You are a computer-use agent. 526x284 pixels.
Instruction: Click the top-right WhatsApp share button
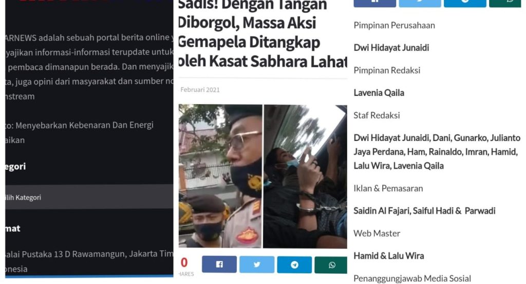tap(505, 4)
